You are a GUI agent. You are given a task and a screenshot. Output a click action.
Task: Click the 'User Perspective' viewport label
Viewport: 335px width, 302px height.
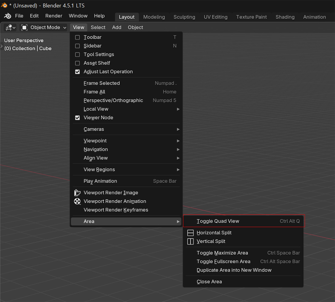[24, 40]
